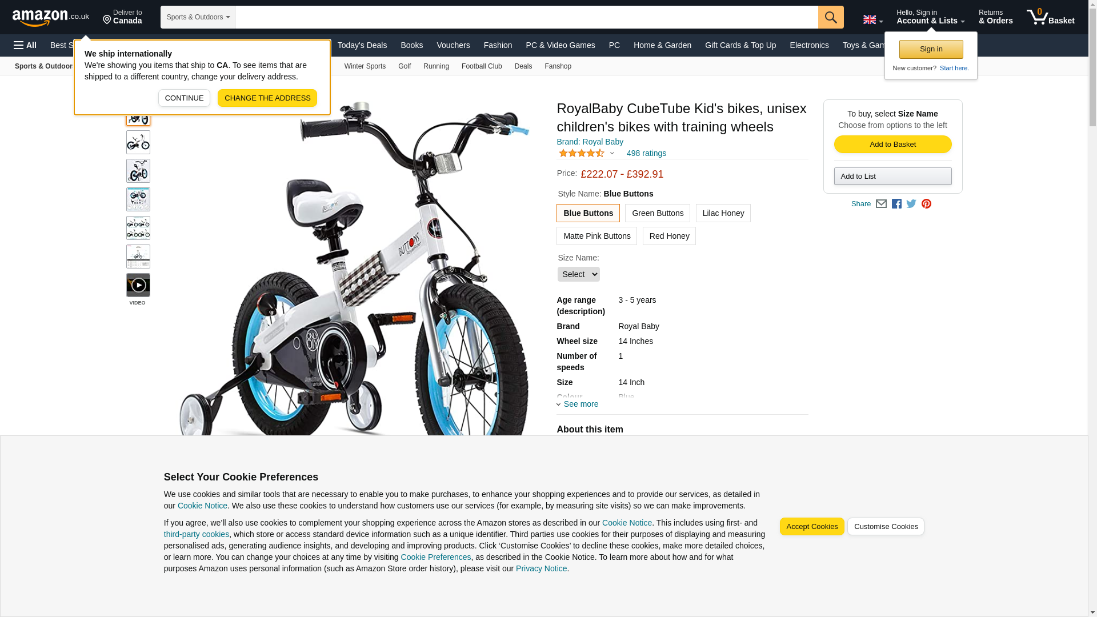Choose Red Honey style option
The height and width of the screenshot is (617, 1097).
click(669, 236)
